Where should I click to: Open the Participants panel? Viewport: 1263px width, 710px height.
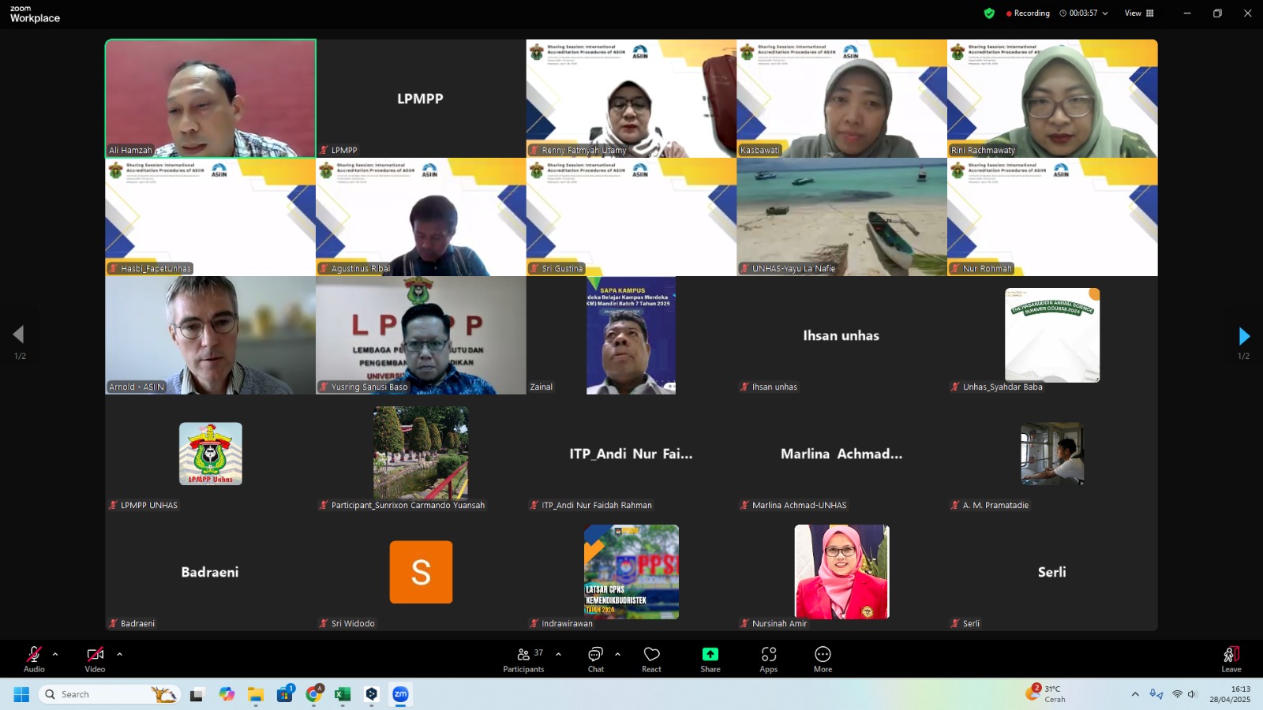523,658
